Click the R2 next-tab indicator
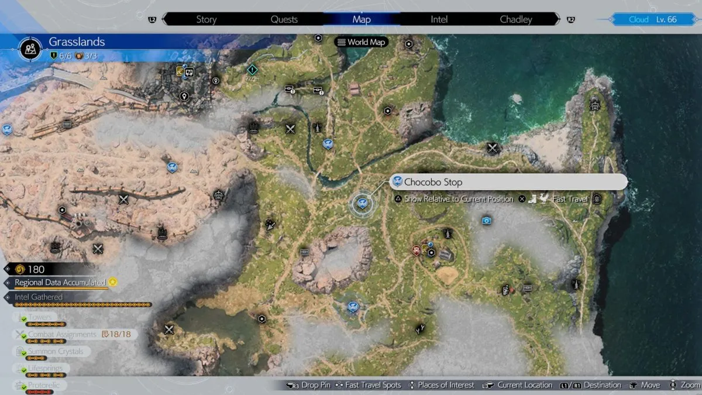Image resolution: width=702 pixels, height=395 pixels. [571, 19]
